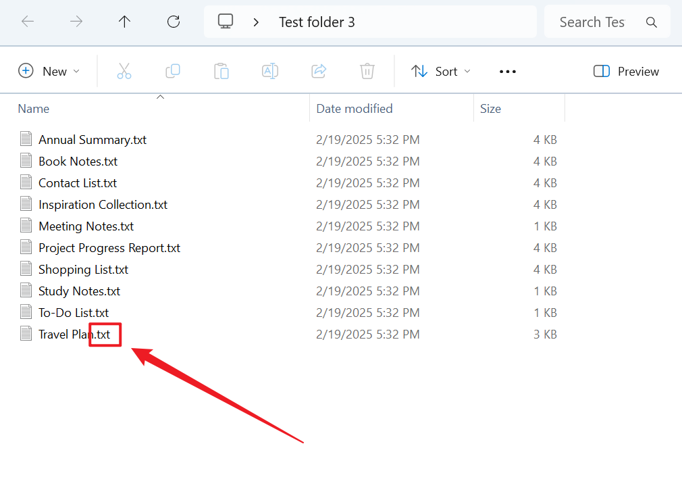Open the See more ellipsis menu
682x494 pixels.
click(x=507, y=71)
